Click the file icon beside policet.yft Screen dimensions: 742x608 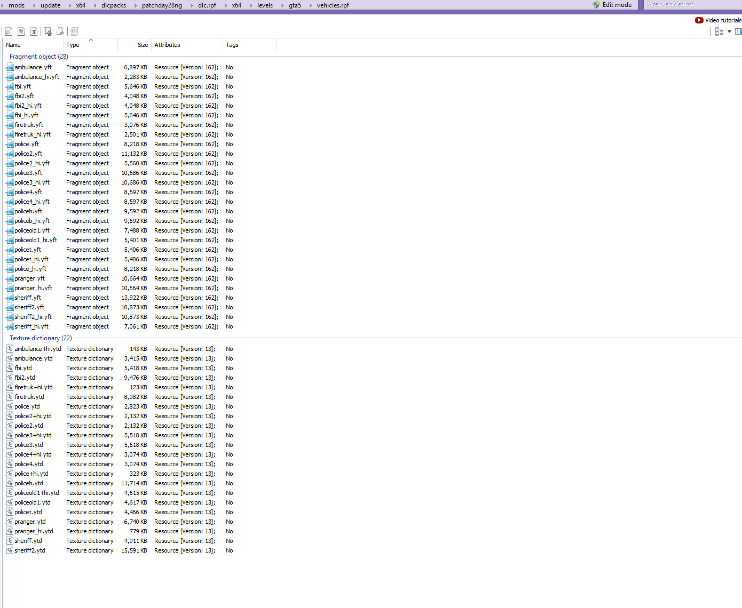coord(10,250)
